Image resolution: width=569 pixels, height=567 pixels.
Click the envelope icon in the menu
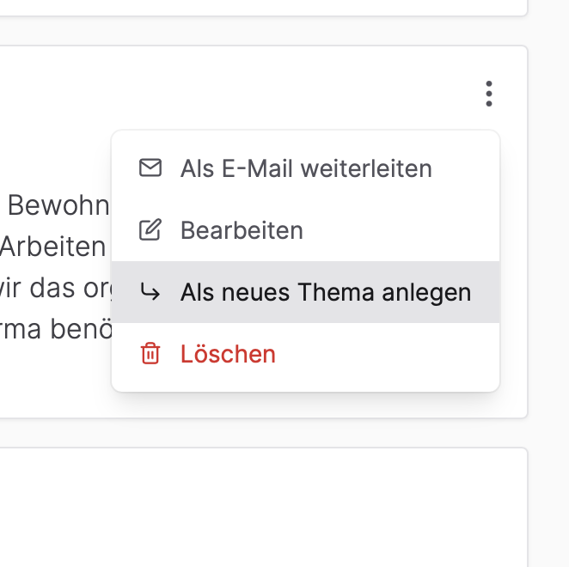150,168
